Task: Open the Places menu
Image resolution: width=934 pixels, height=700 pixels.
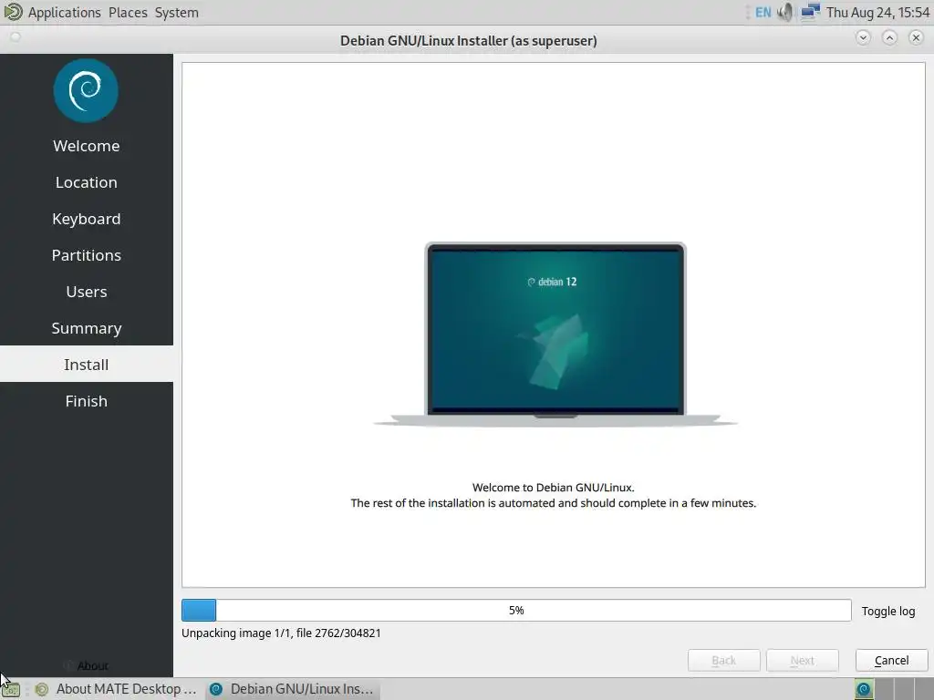Action: click(x=128, y=13)
